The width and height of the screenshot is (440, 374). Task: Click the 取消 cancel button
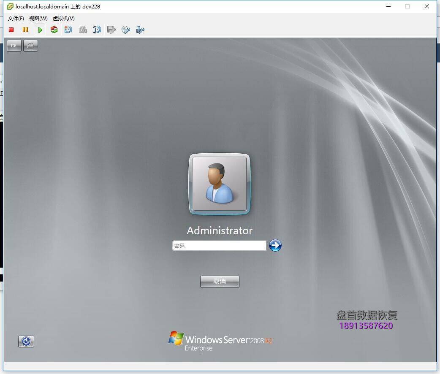[x=220, y=282]
